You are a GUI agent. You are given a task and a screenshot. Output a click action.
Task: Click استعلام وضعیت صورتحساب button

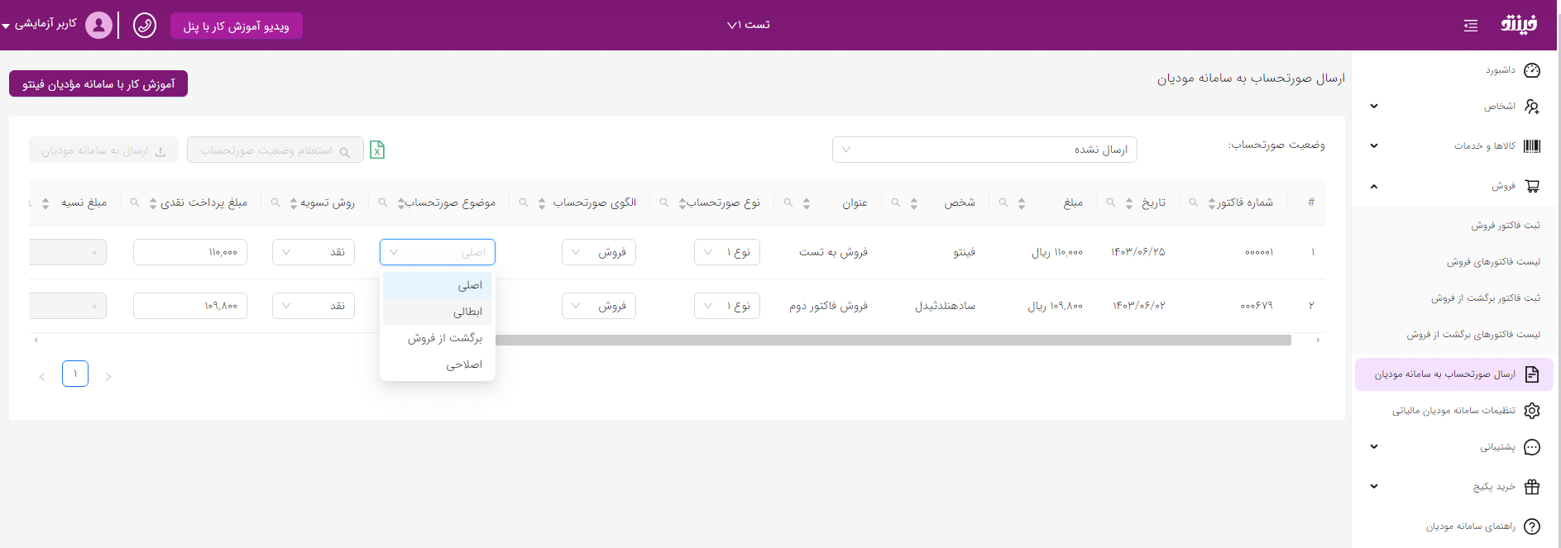(x=275, y=150)
